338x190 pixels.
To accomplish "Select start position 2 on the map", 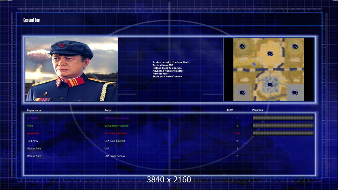I will coord(295,92).
